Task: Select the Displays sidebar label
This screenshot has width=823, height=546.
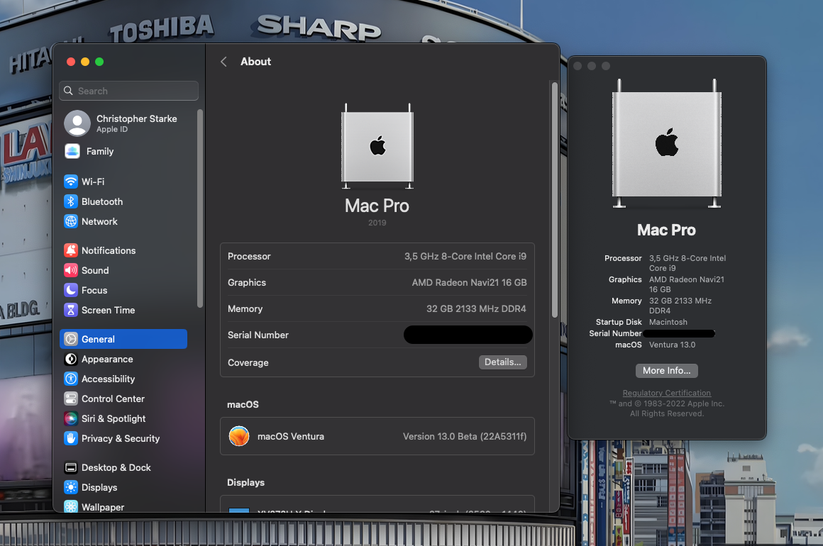Action: tap(99, 487)
